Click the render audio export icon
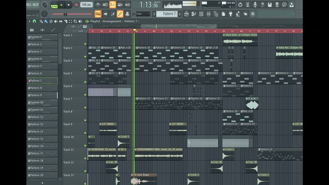This screenshot has width=329, height=185. (277, 5)
